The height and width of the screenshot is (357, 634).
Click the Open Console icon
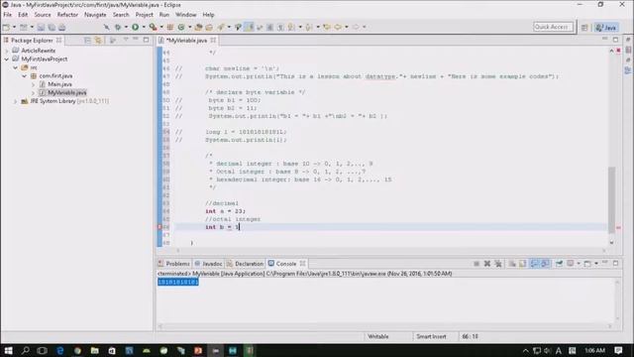pyautogui.click(x=587, y=264)
